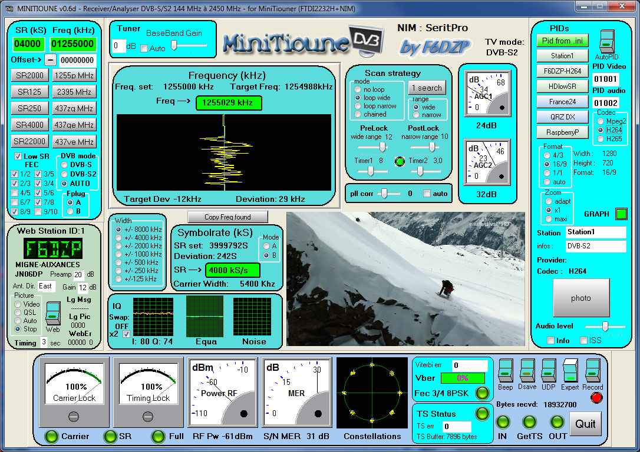Image resolution: width=640 pixels, height=452 pixels.
Task: Select the loop narrow scan mode
Action: tap(358, 106)
